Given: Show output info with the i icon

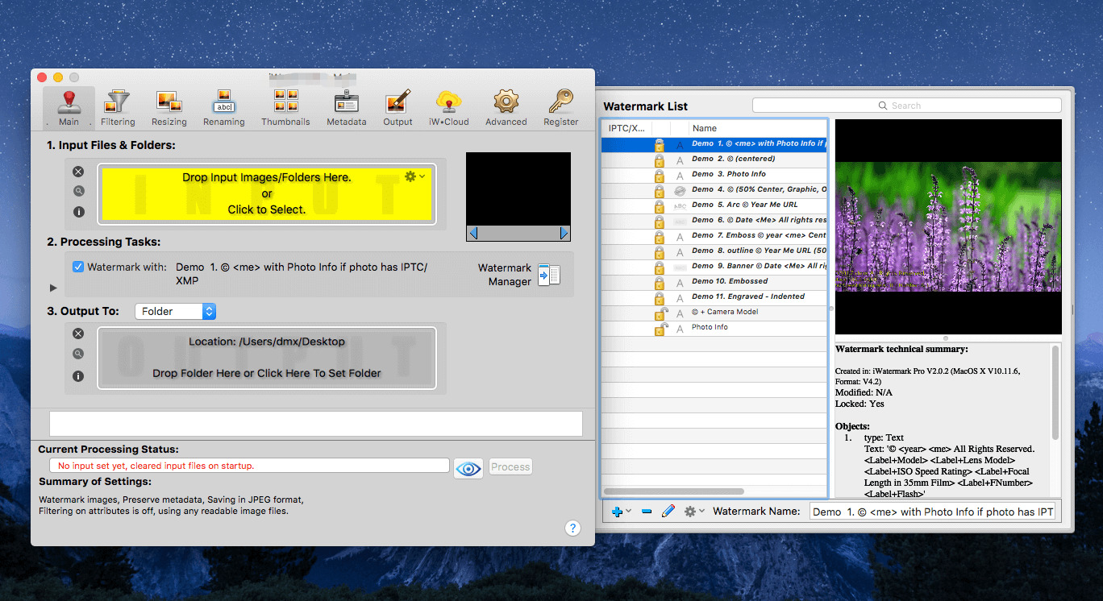Looking at the screenshot, I should (78, 375).
